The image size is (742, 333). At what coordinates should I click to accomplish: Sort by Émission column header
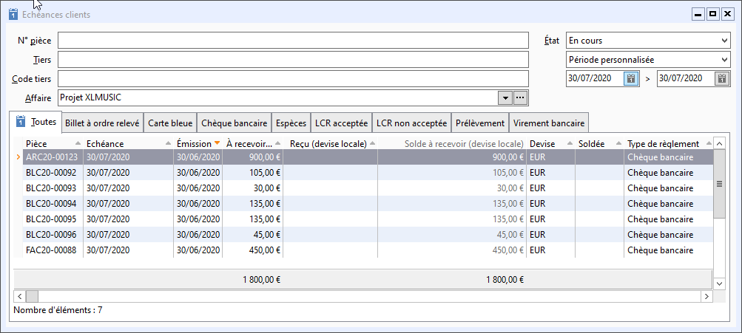click(x=198, y=143)
